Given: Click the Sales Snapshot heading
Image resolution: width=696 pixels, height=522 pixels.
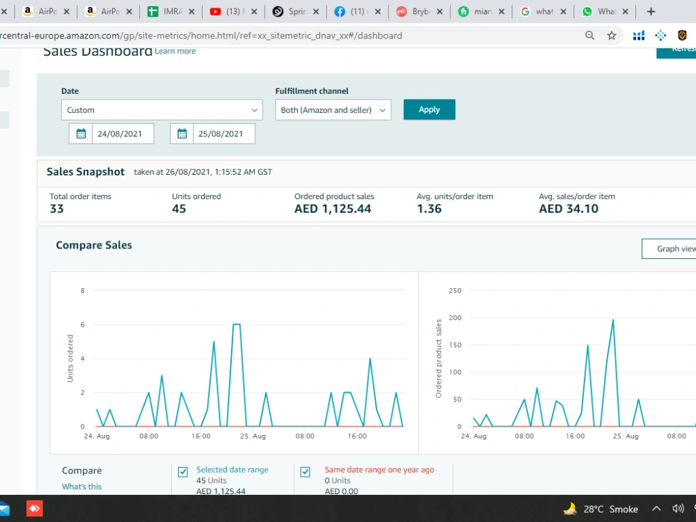Looking at the screenshot, I should (86, 172).
